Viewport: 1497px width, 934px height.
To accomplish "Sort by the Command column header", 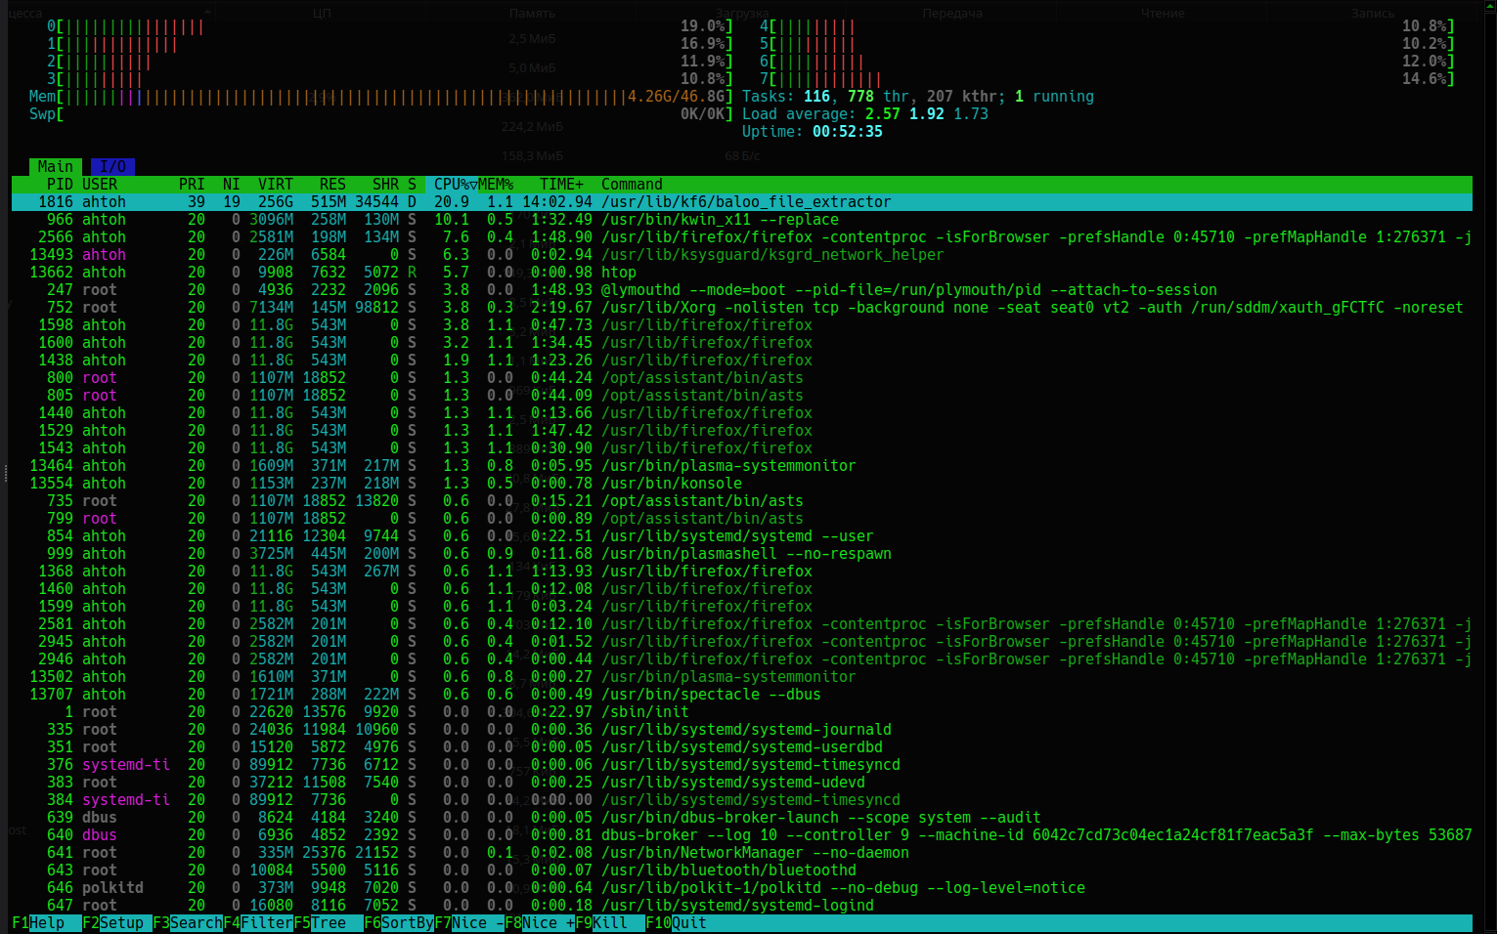I will (632, 185).
